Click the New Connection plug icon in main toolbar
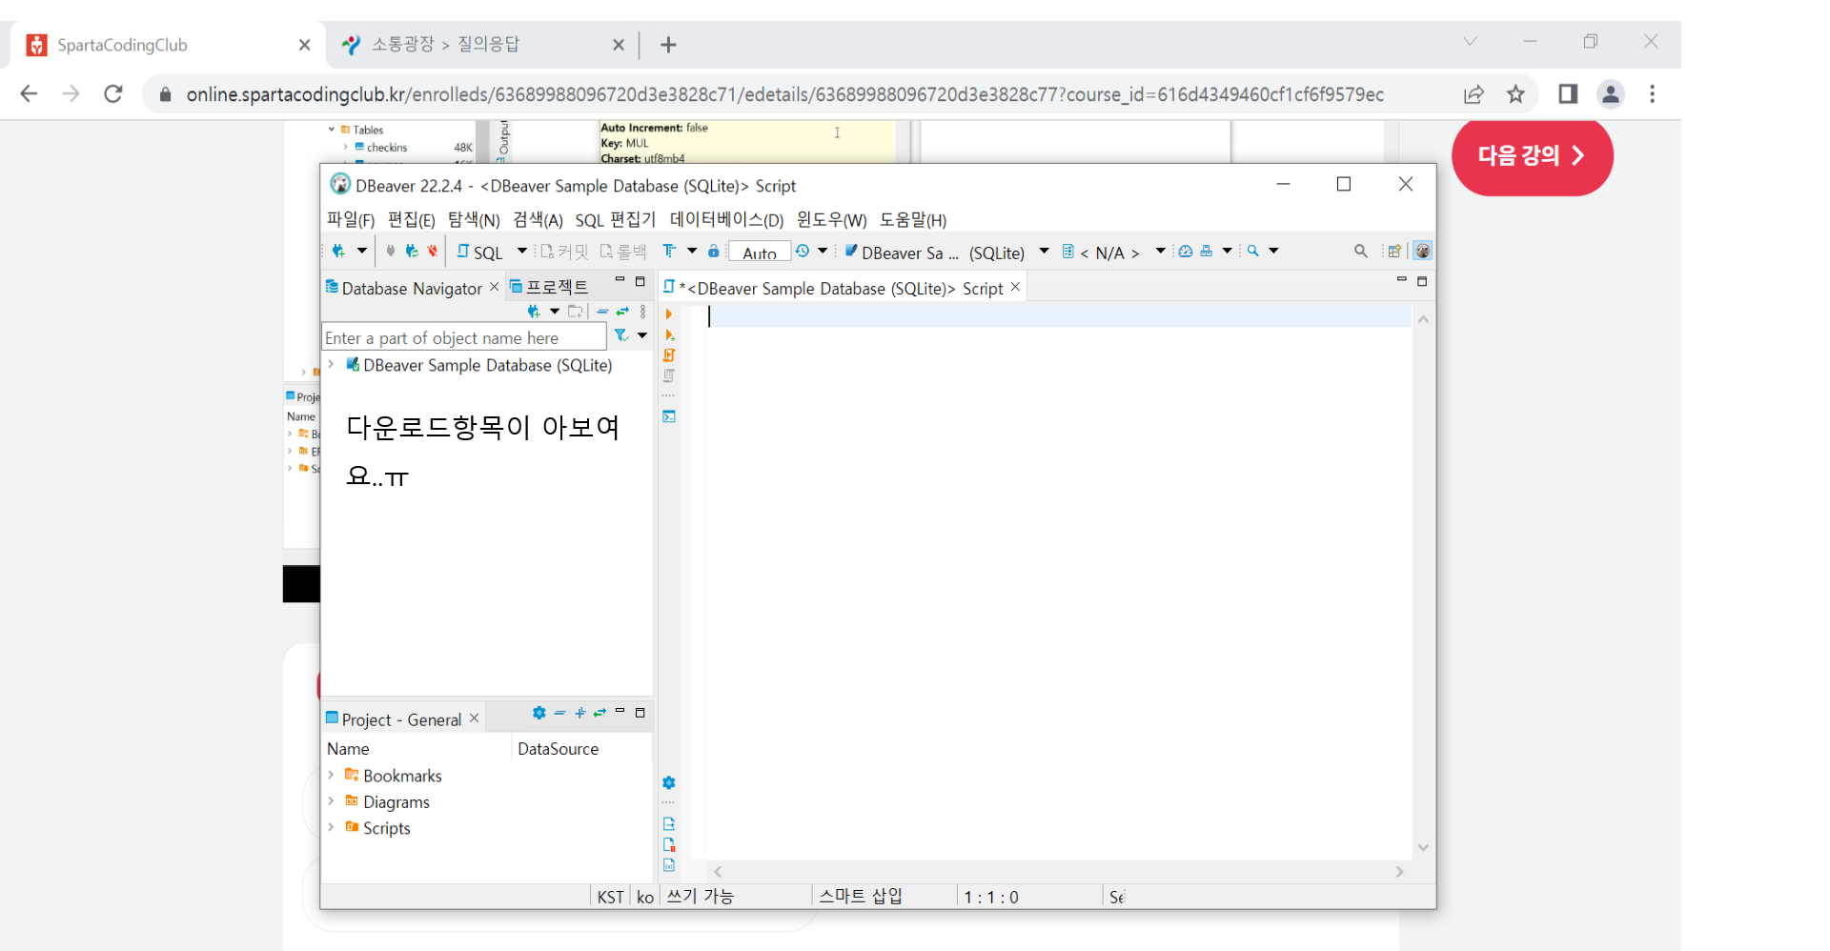The height and width of the screenshot is (951, 1830). [x=338, y=251]
